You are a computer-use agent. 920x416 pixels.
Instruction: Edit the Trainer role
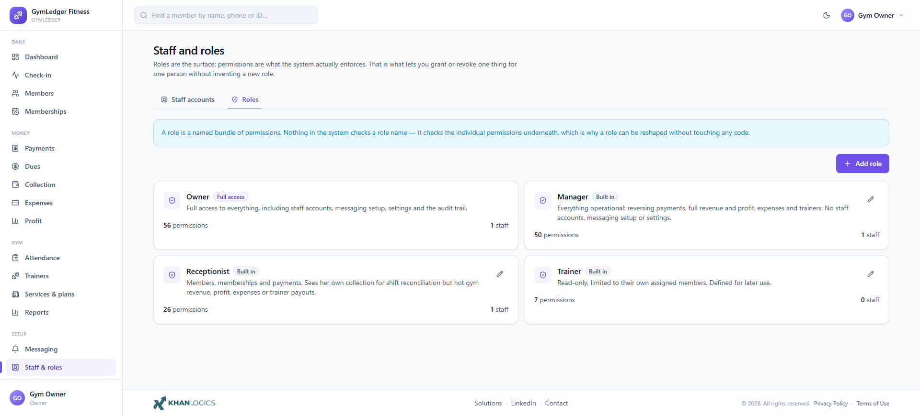coord(871,274)
